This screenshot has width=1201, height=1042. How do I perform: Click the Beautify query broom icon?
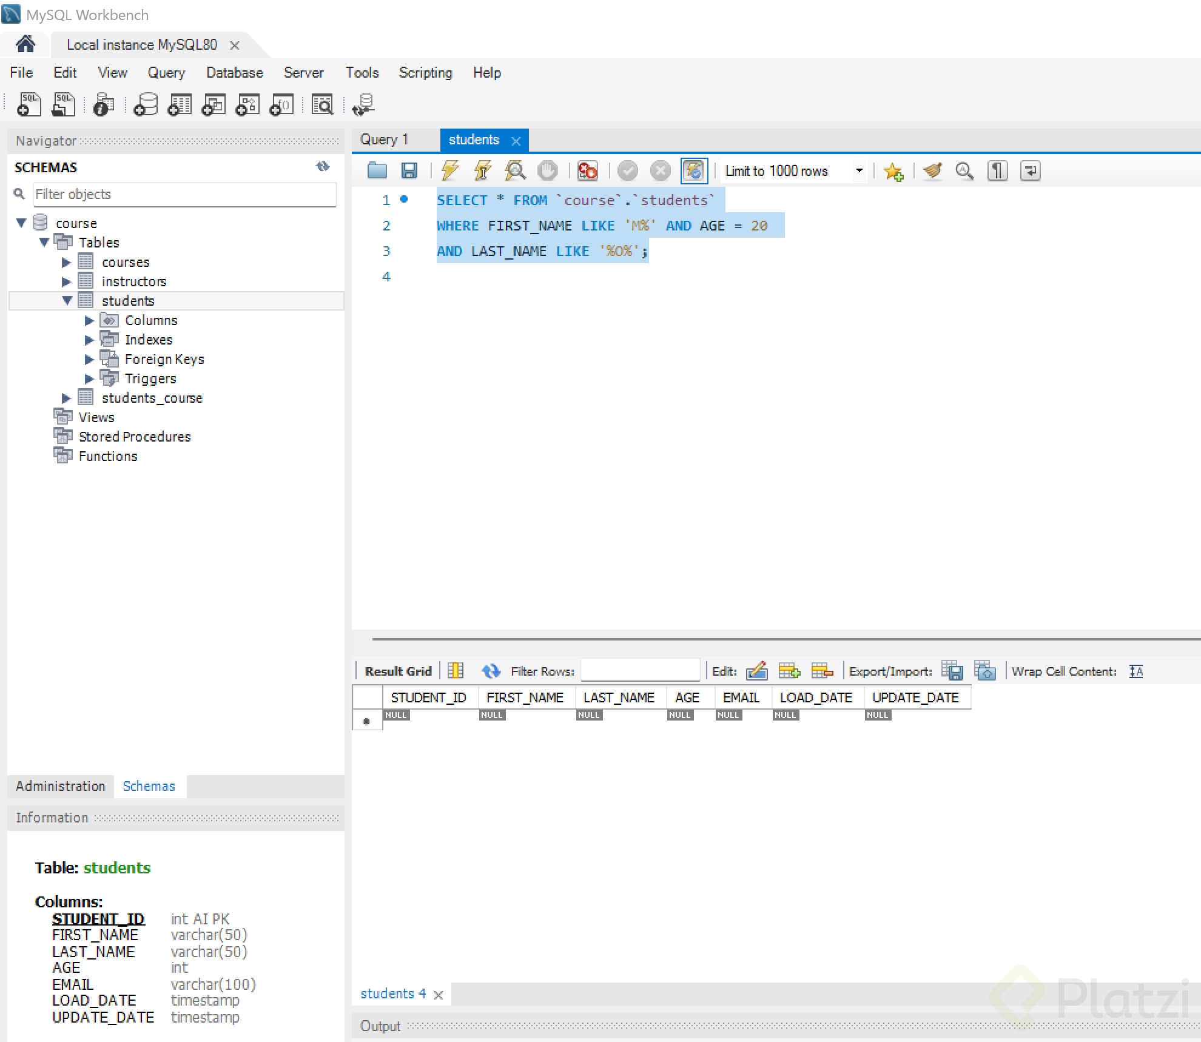(932, 171)
